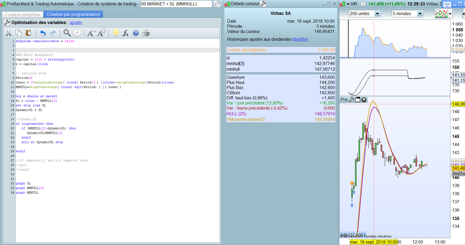Click the Cut scissors icon
465x245 pixels.
click(9, 33)
